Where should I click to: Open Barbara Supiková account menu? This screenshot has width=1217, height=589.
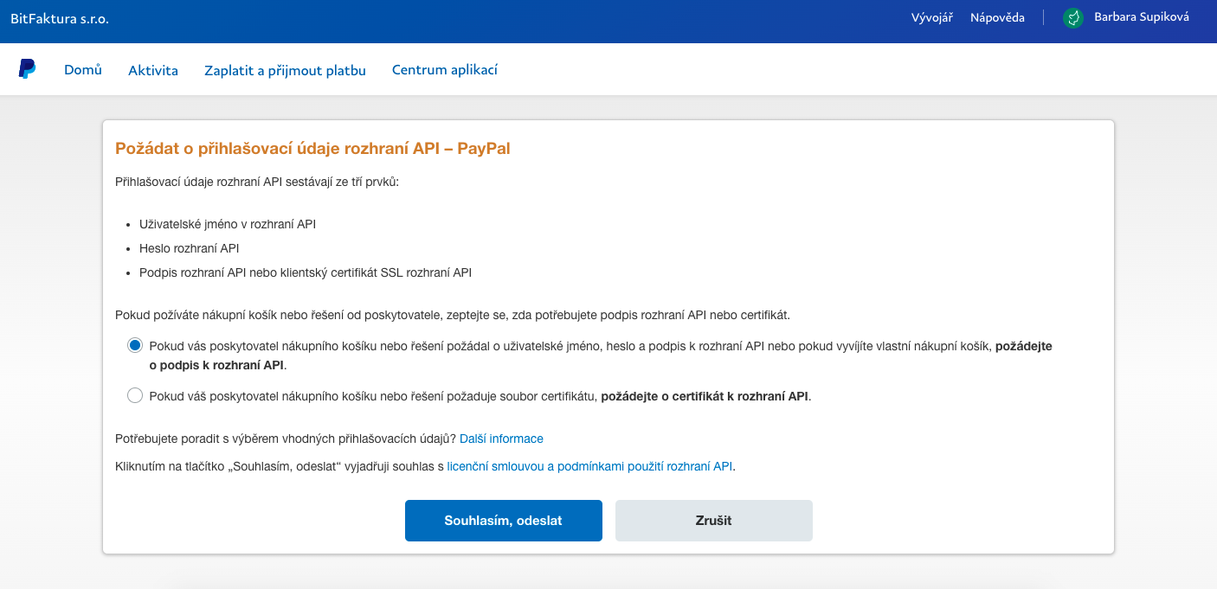[x=1141, y=17]
